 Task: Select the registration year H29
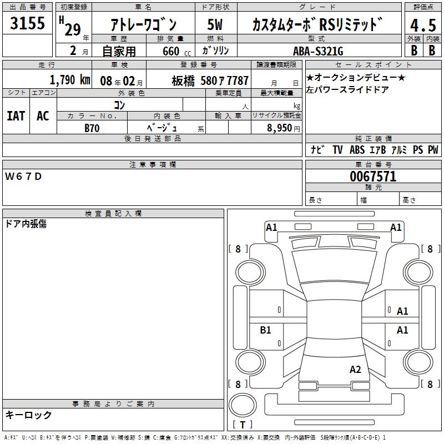coord(71,26)
